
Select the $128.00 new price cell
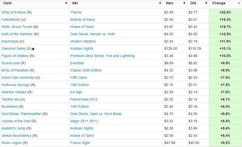(x=170, y=48)
